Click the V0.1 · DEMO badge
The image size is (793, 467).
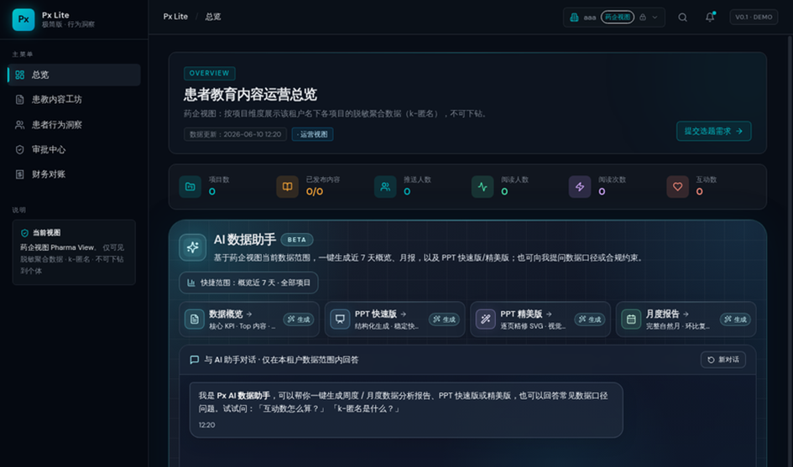coord(754,17)
